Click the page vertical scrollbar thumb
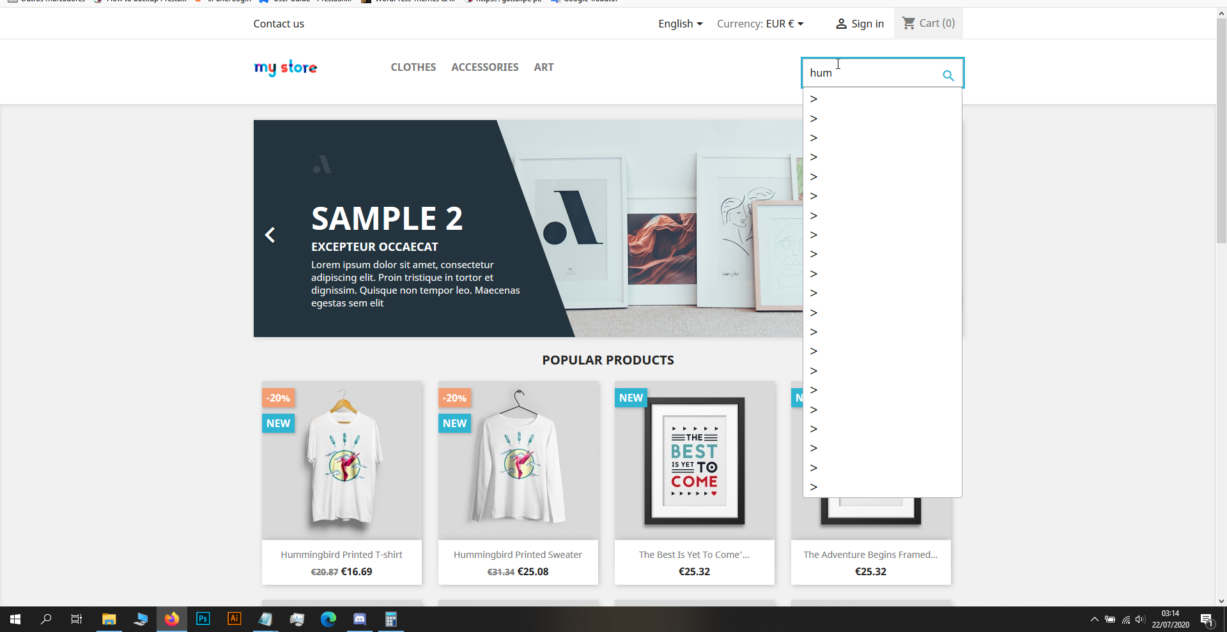 click(1221, 131)
